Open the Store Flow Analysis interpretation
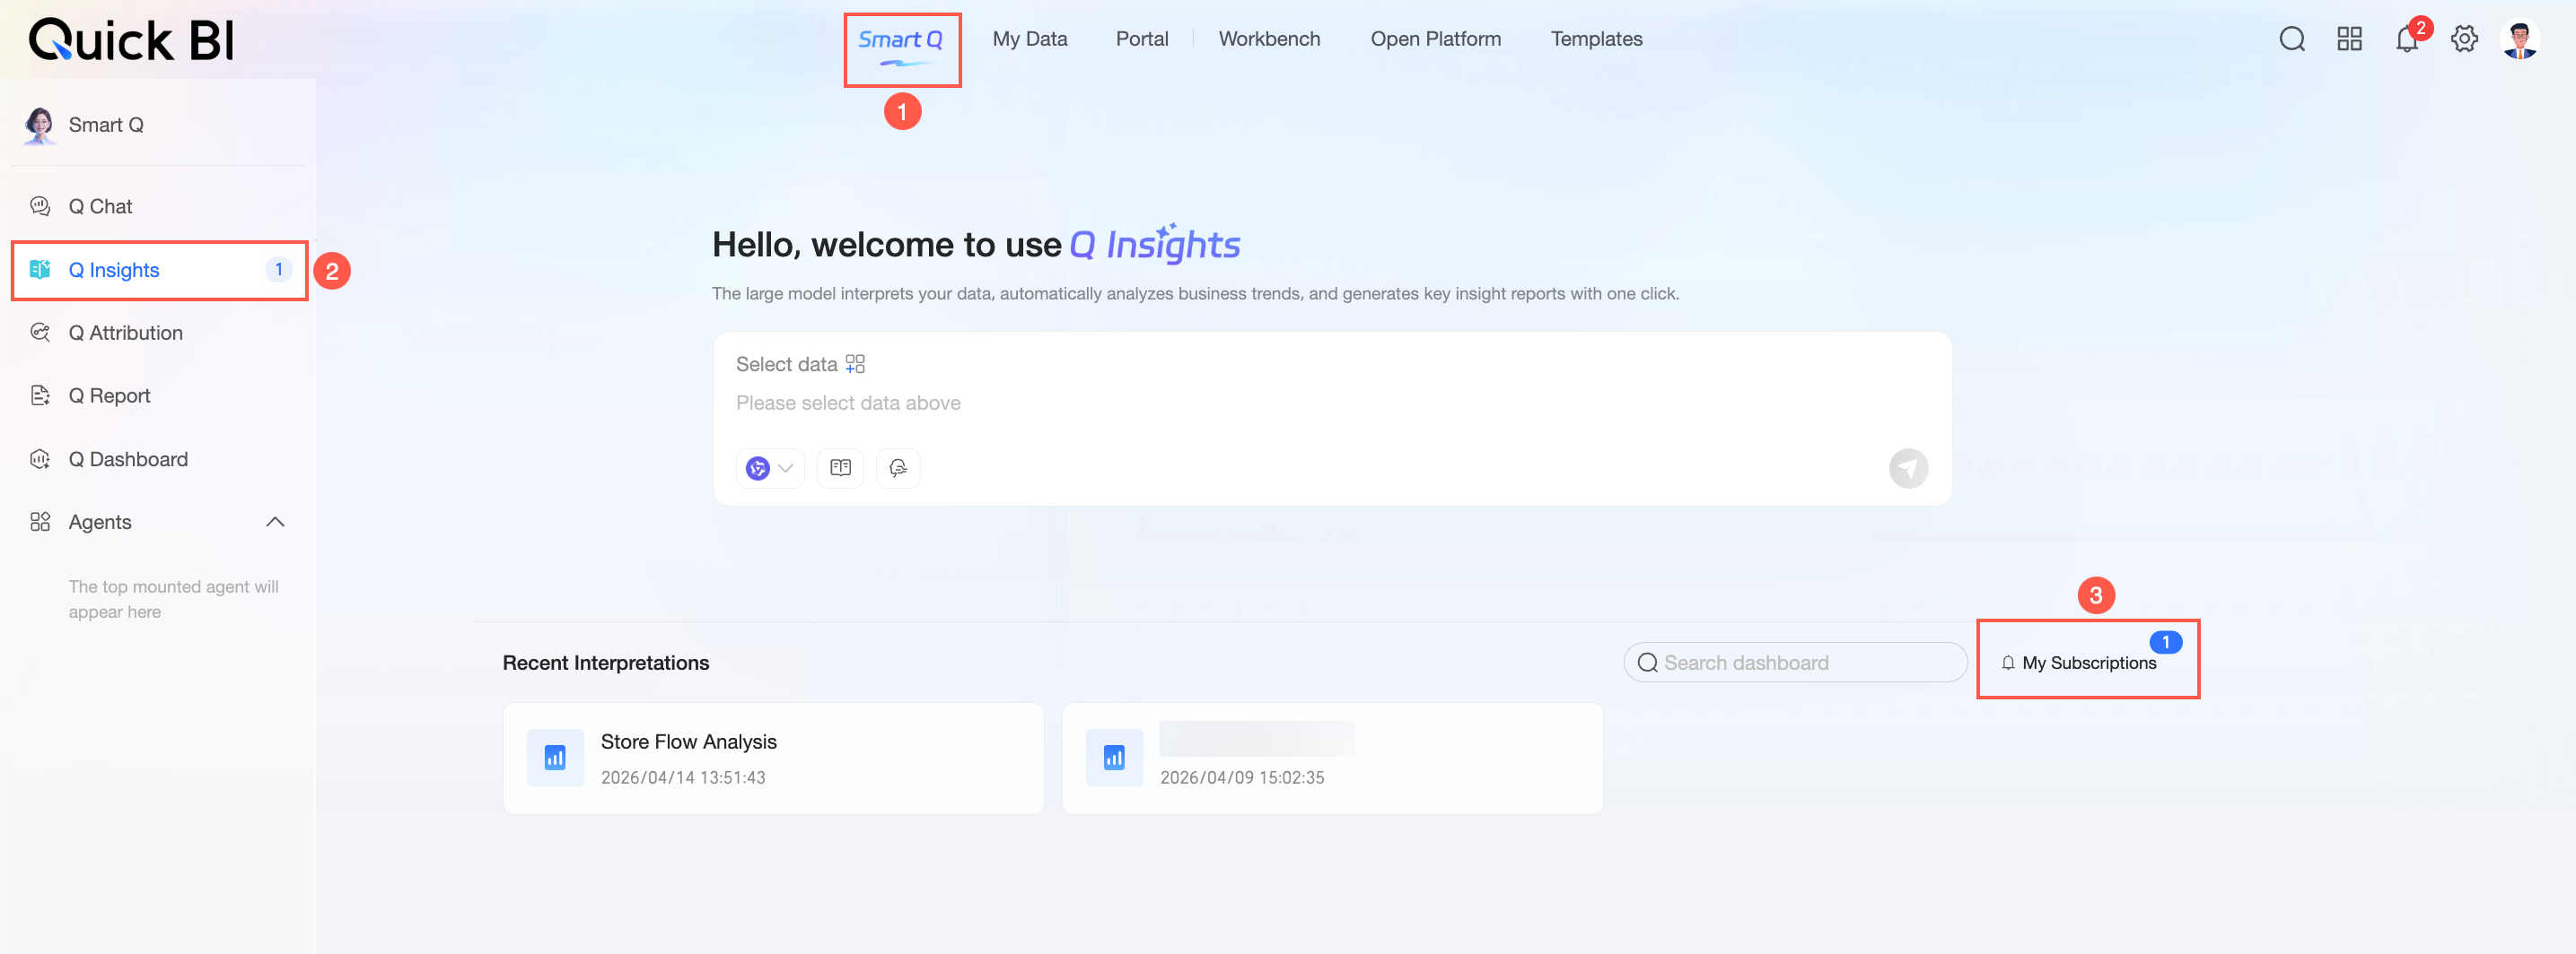Image resolution: width=2576 pixels, height=954 pixels. tap(773, 759)
